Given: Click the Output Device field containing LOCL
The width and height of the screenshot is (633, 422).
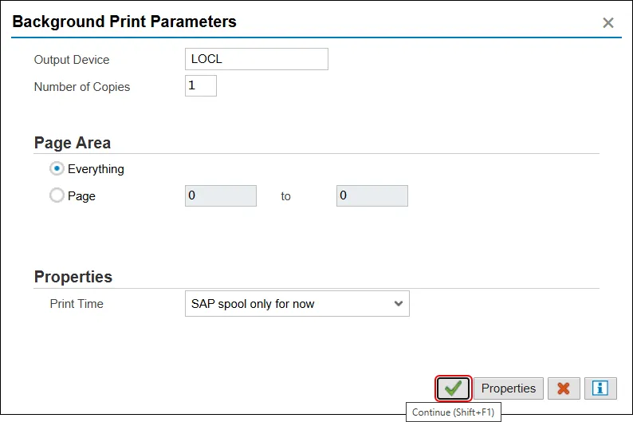Looking at the screenshot, I should pyautogui.click(x=256, y=59).
